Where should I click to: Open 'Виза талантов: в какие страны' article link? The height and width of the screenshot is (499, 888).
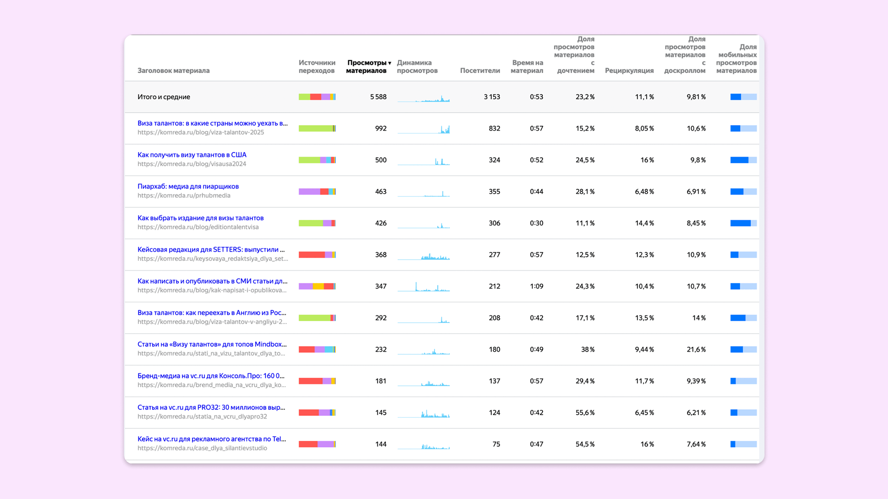(212, 123)
